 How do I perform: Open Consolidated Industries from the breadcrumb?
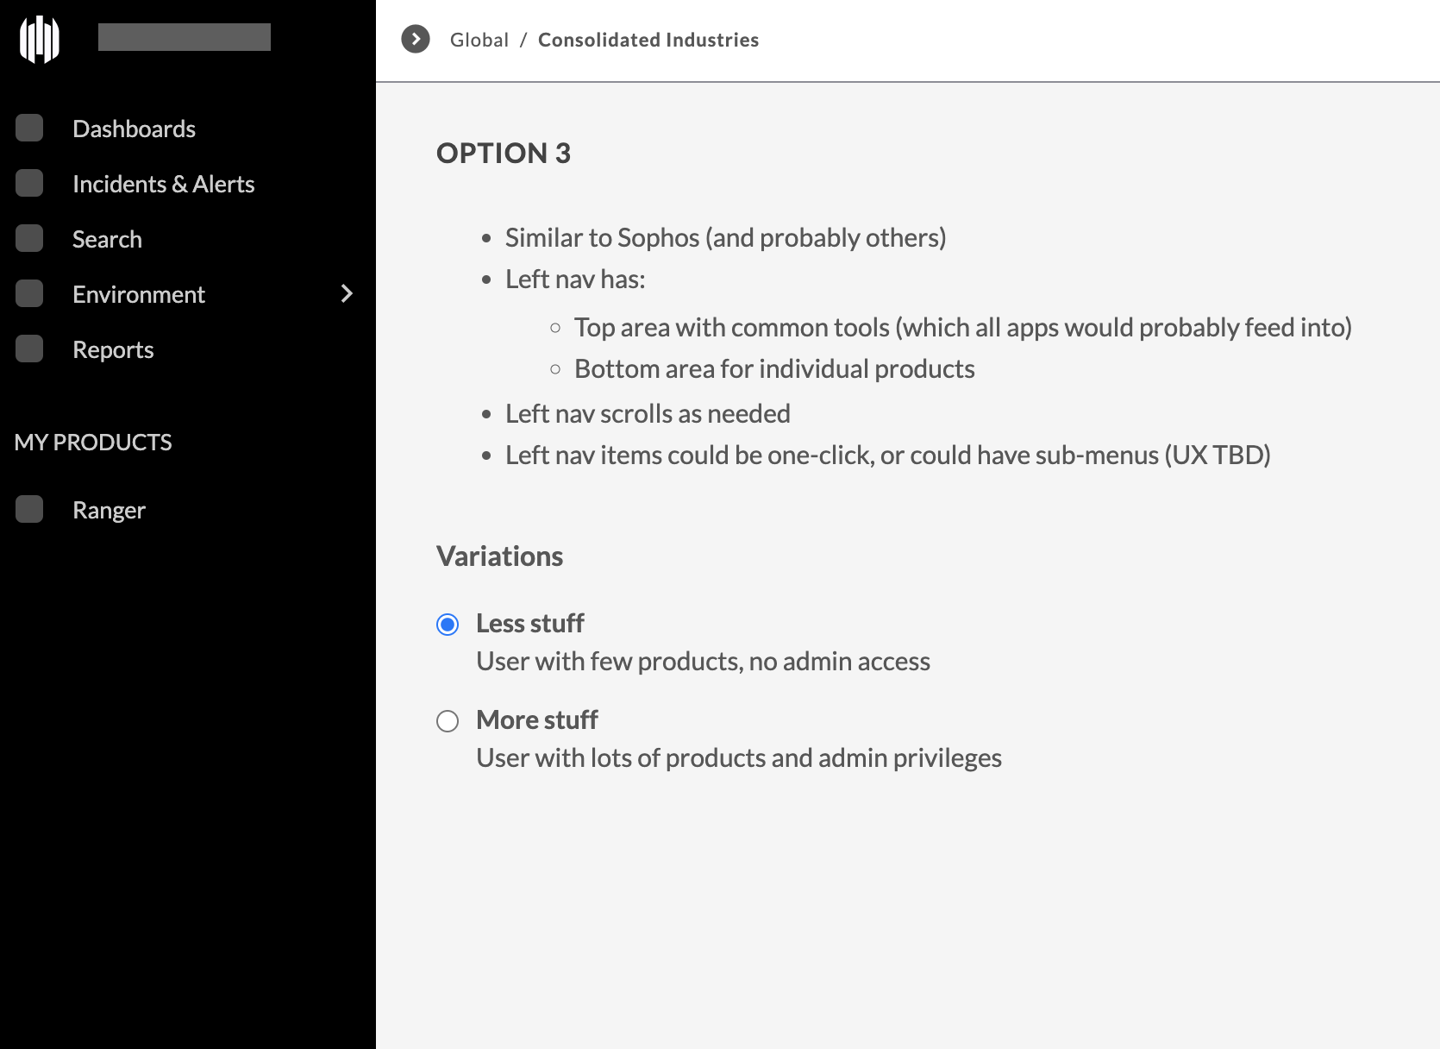(x=648, y=39)
